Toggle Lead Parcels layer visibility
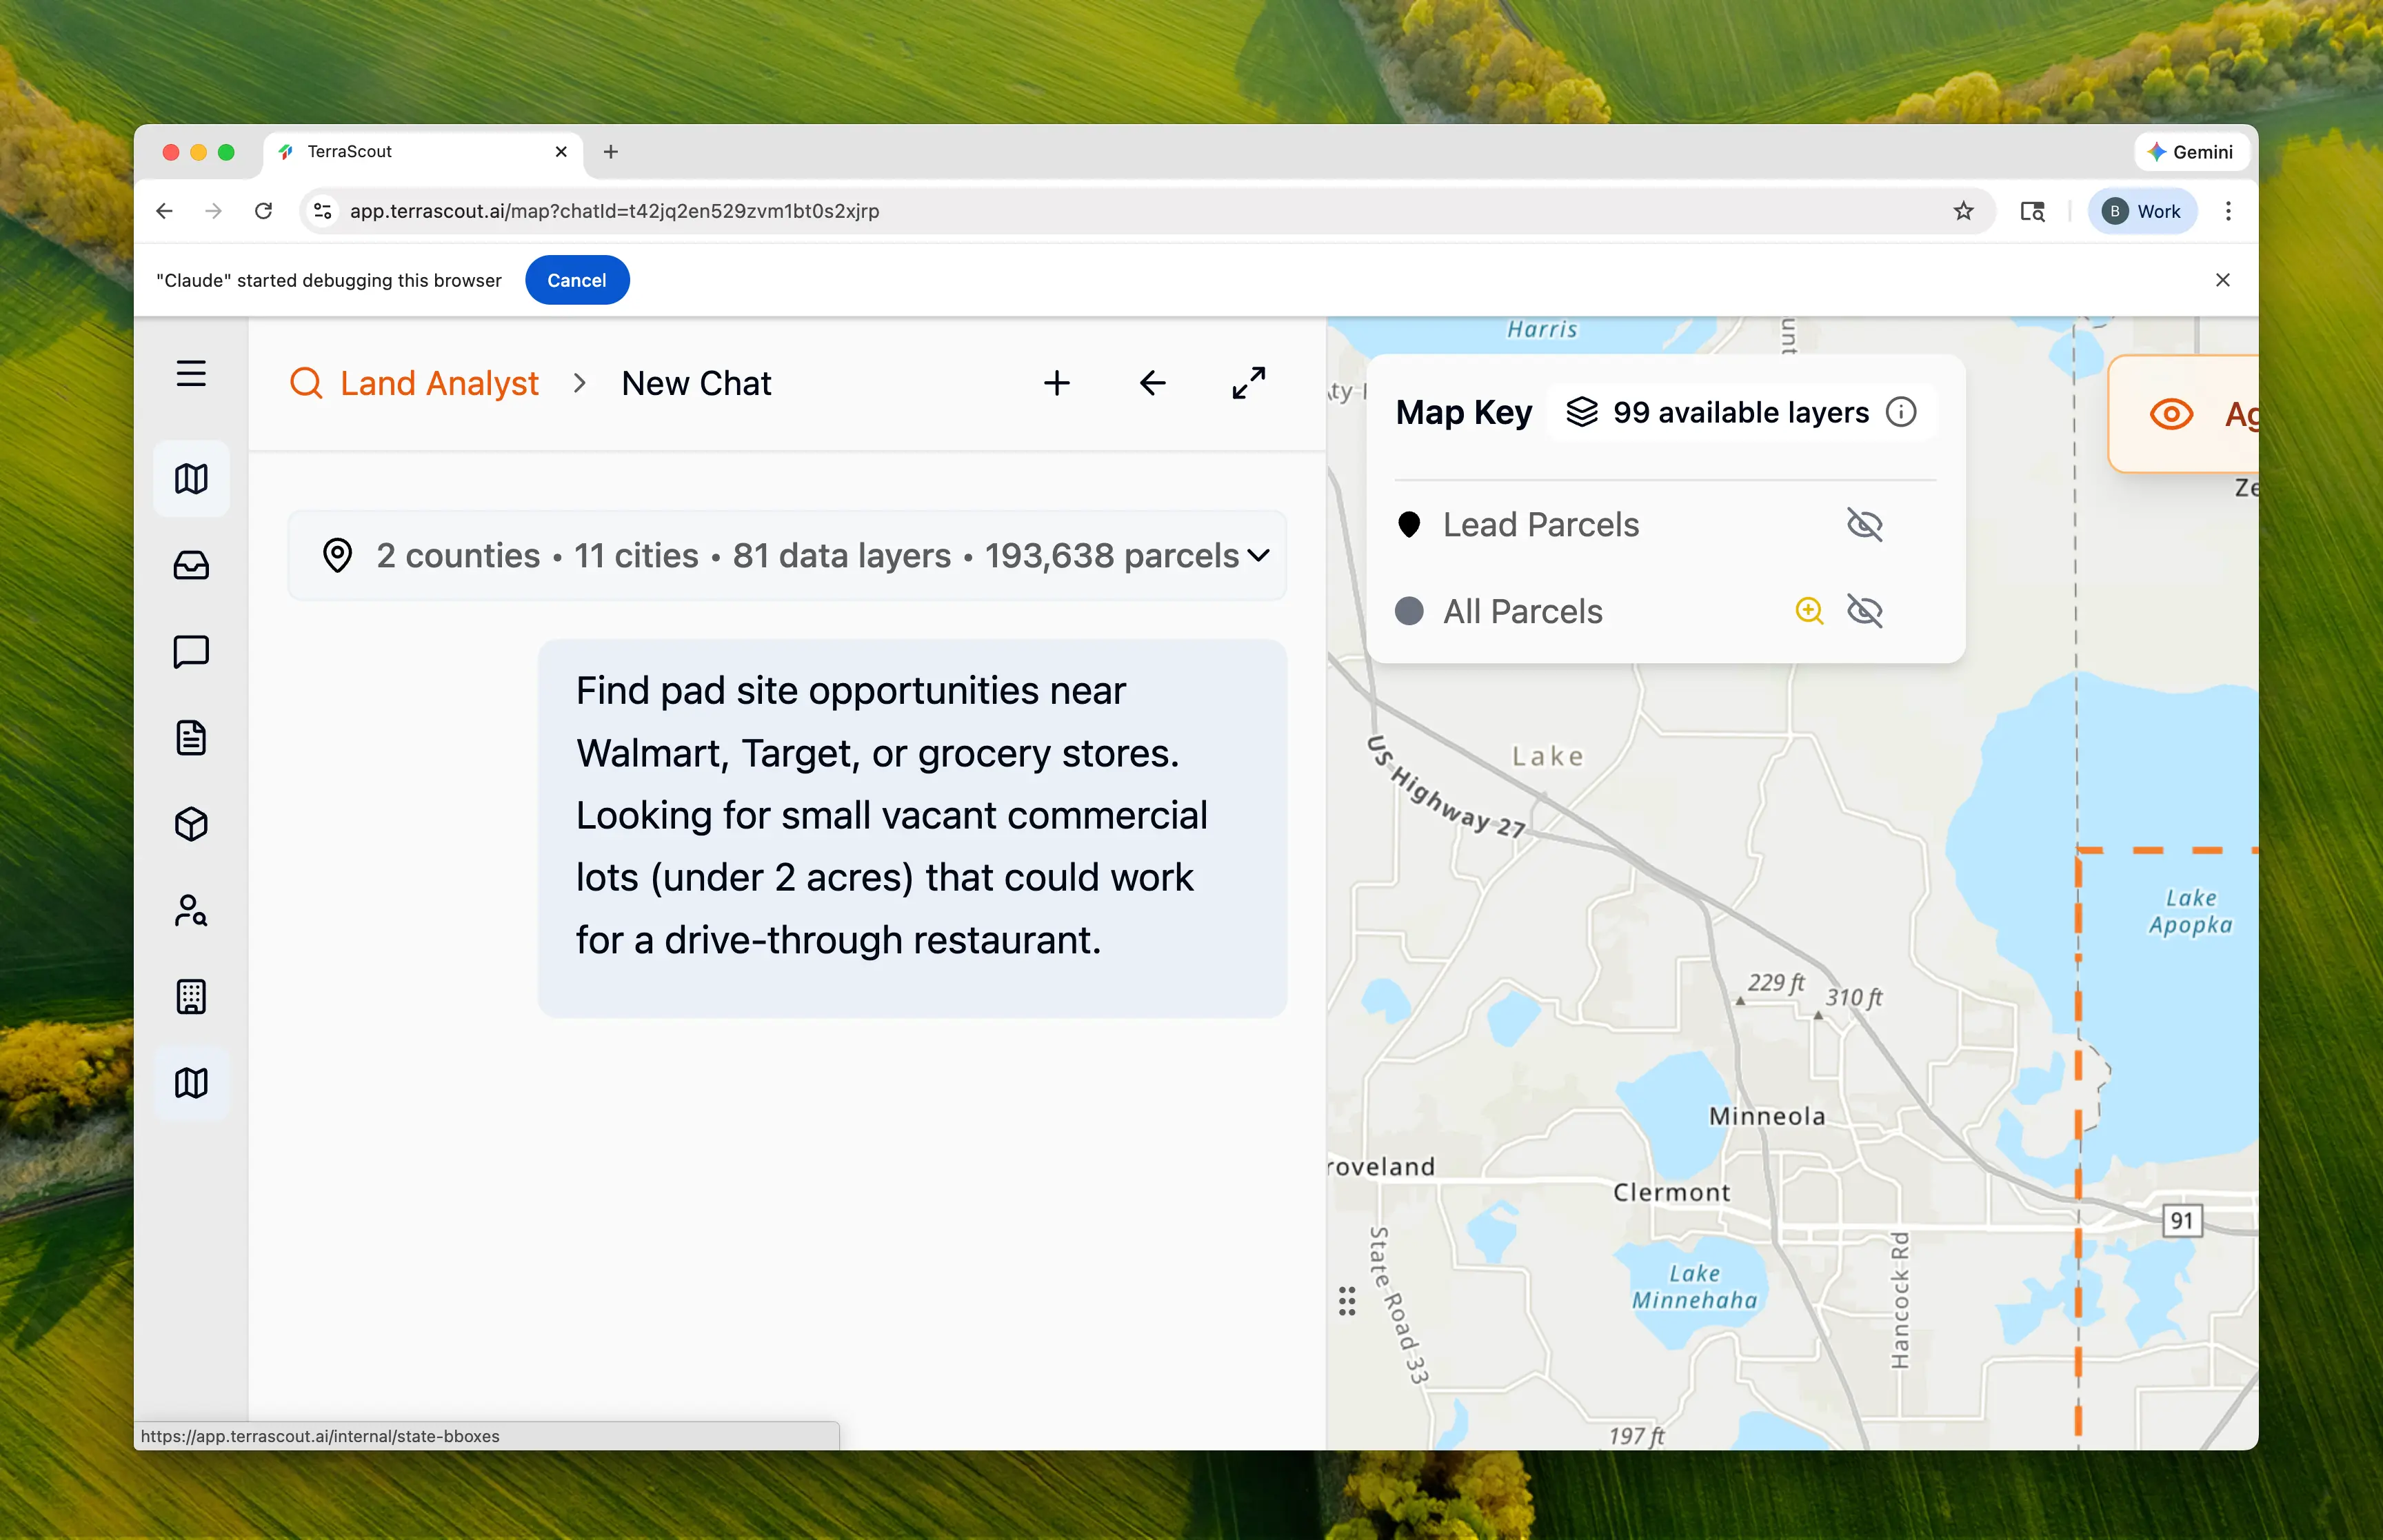2383x1540 pixels. (x=1864, y=525)
